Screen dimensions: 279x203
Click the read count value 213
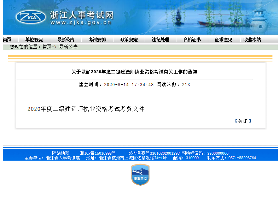click(186, 84)
